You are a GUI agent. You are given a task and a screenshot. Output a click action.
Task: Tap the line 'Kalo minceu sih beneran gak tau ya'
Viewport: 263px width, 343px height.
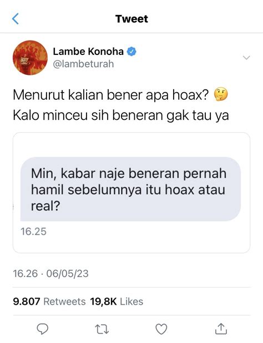[121, 115]
